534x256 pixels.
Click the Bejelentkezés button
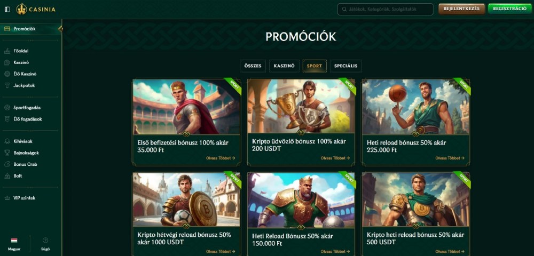click(461, 9)
